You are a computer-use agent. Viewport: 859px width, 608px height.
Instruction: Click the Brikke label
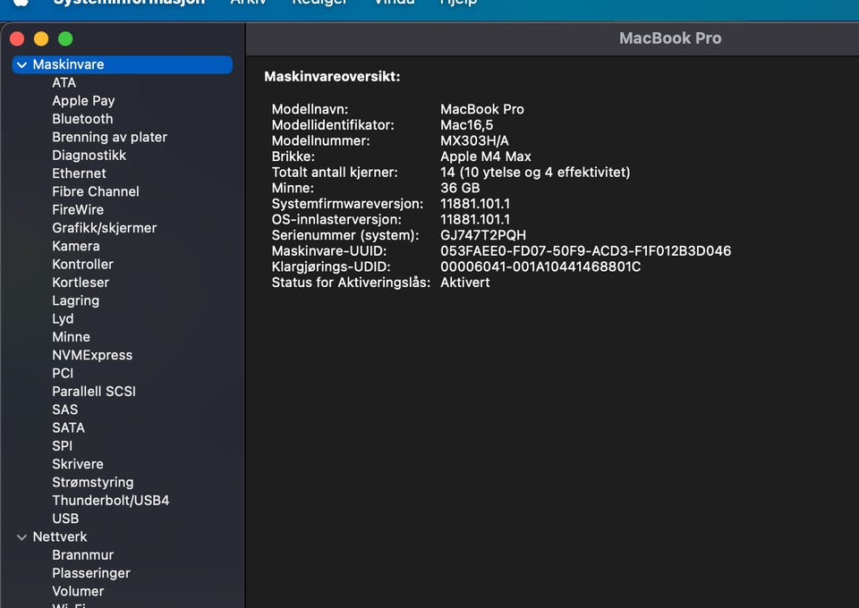click(x=293, y=156)
